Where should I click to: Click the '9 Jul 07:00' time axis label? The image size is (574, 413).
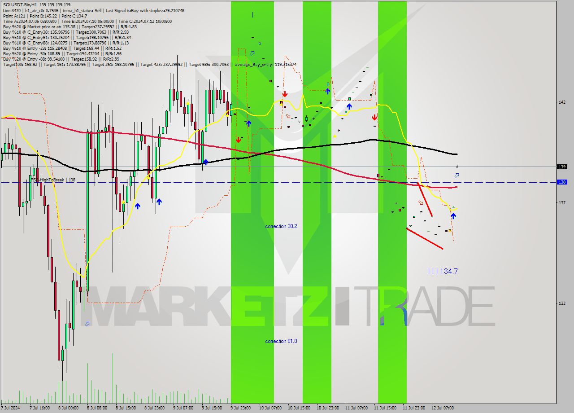click(183, 408)
